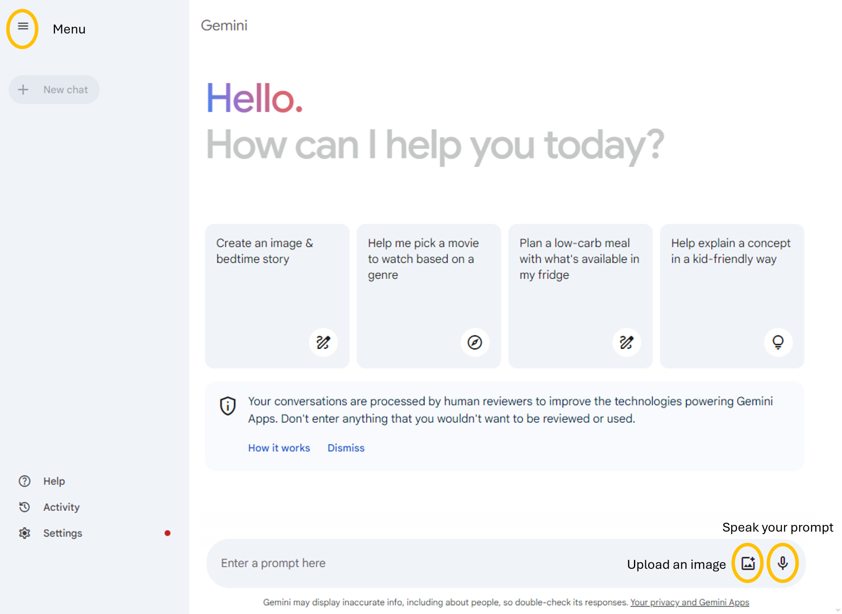Open Help from the sidebar
The width and height of the screenshot is (842, 614).
pos(54,481)
